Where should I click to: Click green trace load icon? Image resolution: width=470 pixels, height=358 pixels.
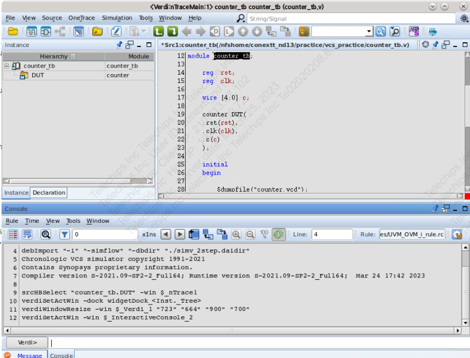pyautogui.click(x=159, y=32)
